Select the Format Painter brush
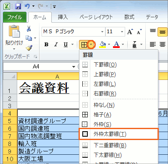This screenshot has width=168, height=164. [x=29, y=48]
